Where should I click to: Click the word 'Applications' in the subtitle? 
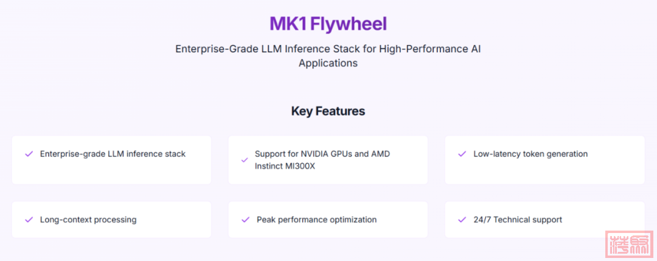328,63
